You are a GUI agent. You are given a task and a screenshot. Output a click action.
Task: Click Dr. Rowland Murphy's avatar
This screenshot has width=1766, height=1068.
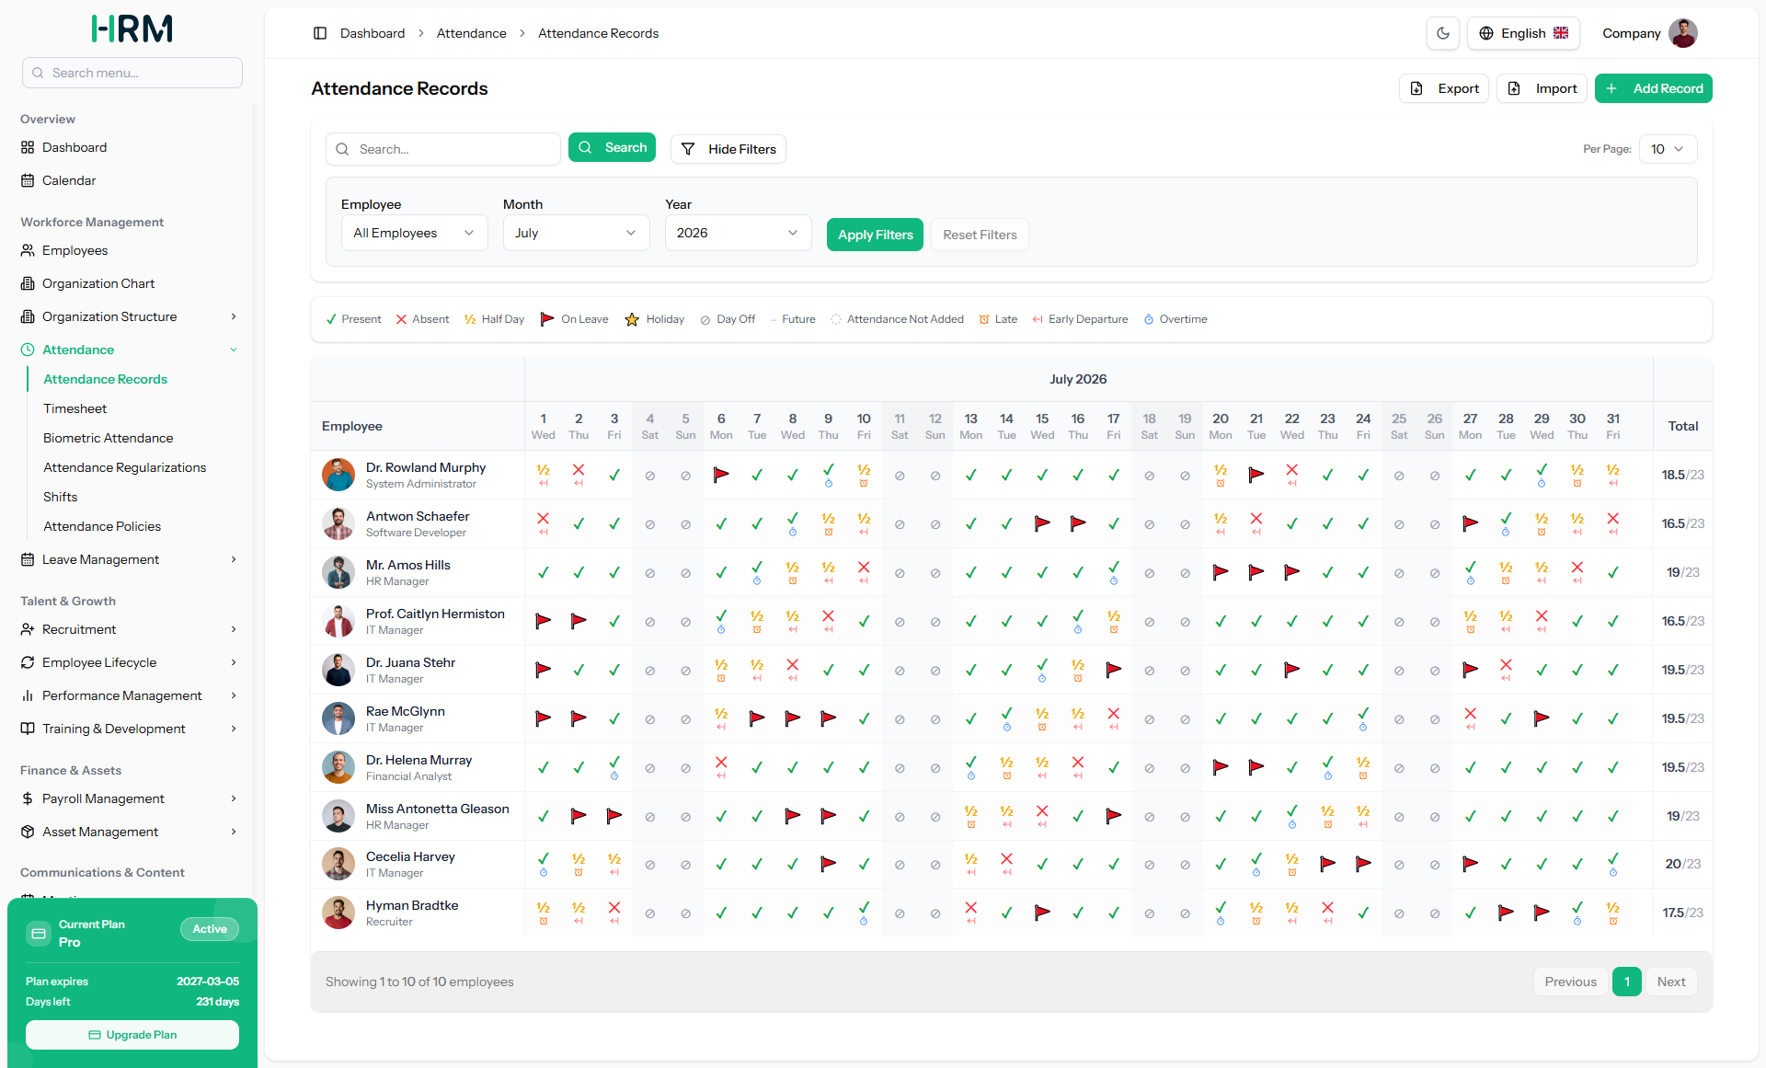pyautogui.click(x=338, y=475)
